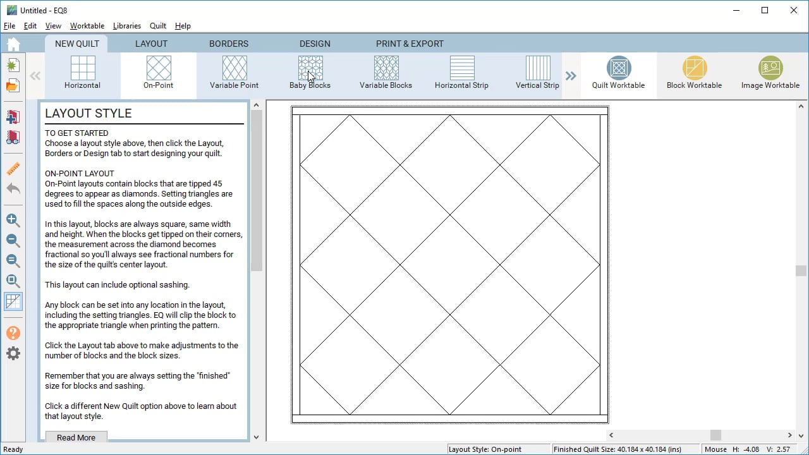Open the Libraries menu

click(x=127, y=26)
